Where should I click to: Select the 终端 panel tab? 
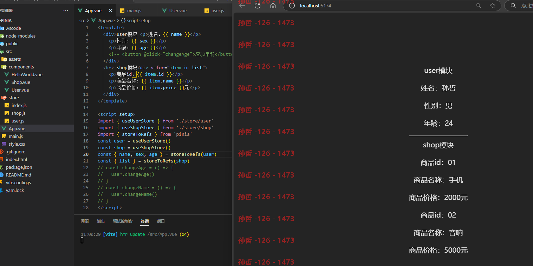click(145, 221)
